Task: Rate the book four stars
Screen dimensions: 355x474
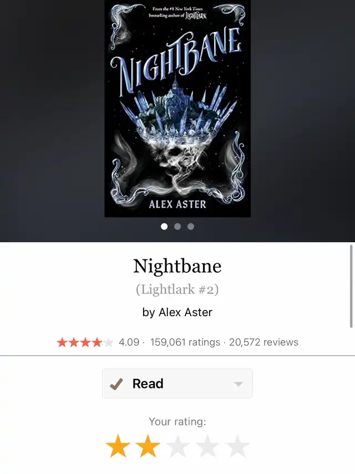Action: tap(207, 446)
